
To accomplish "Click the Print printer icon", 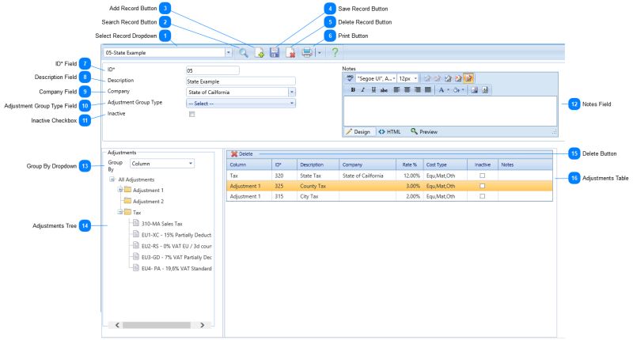I will (307, 52).
